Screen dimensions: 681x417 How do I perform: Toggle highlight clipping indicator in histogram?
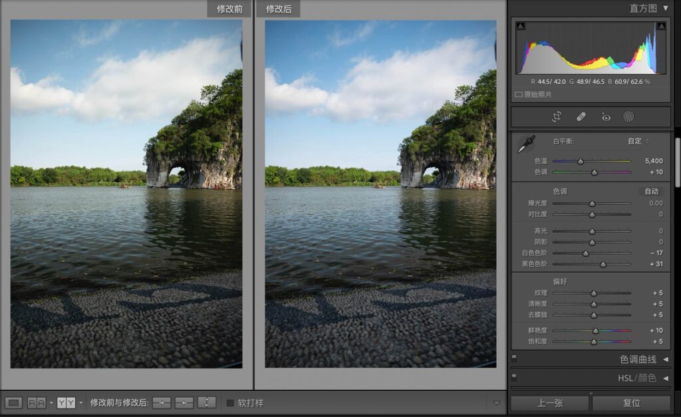point(662,26)
